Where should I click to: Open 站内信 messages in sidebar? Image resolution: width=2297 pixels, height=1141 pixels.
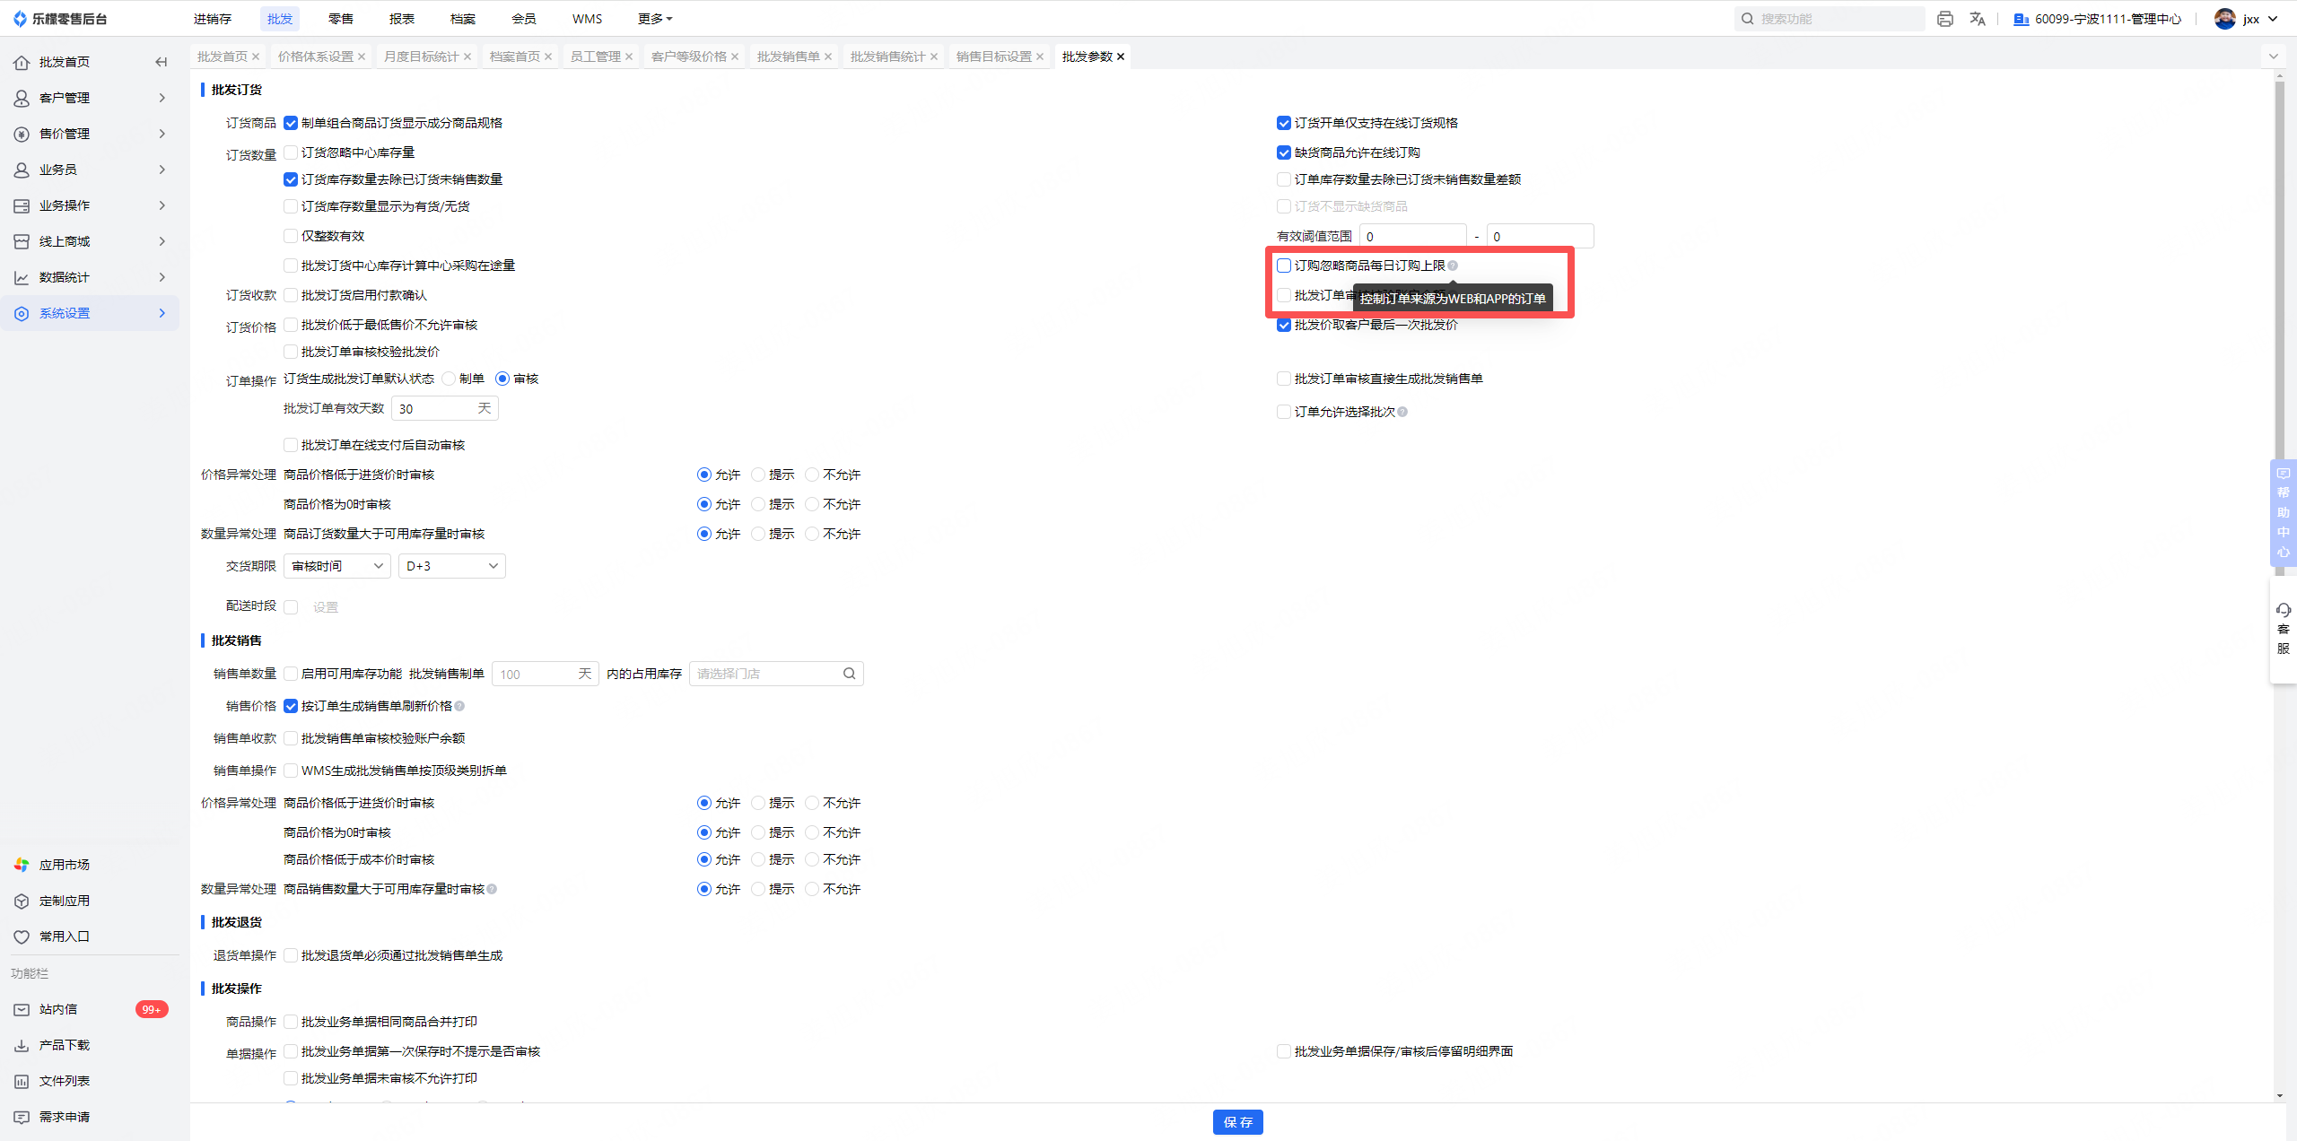tap(58, 1009)
